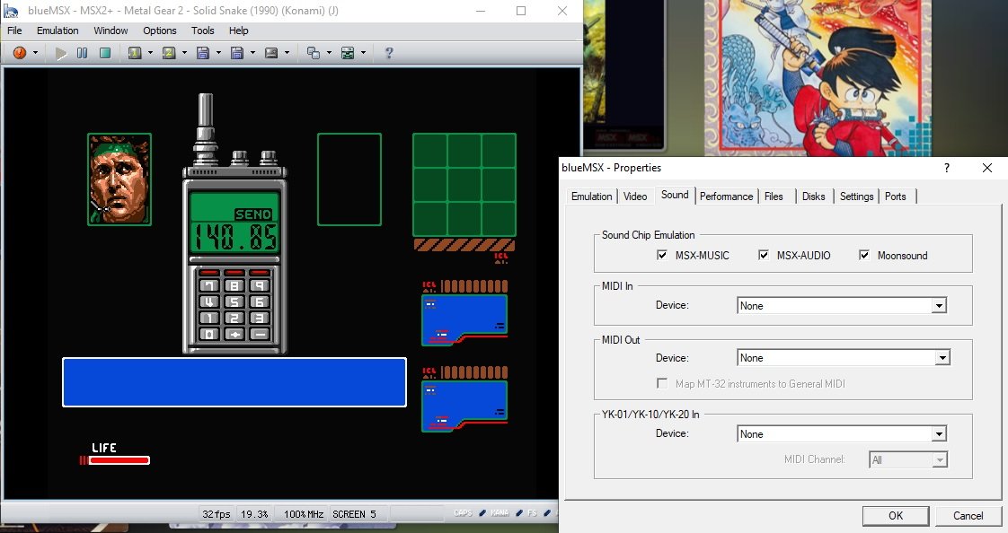Pause emulation with the toolbar pause icon
The image size is (1008, 533).
pos(83,53)
